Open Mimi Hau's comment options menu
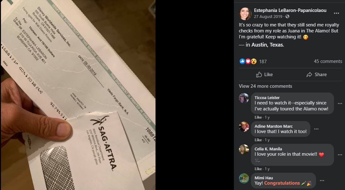345x190 pixels. [322, 181]
